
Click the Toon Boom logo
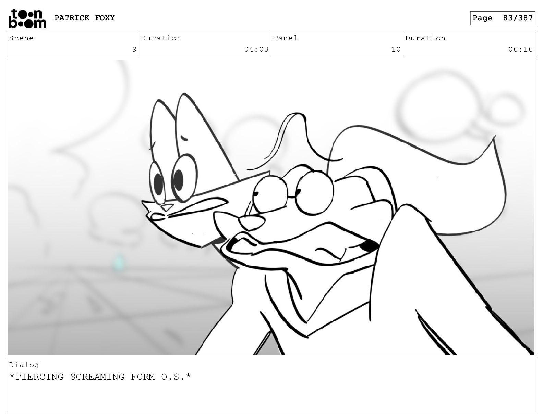27,18
